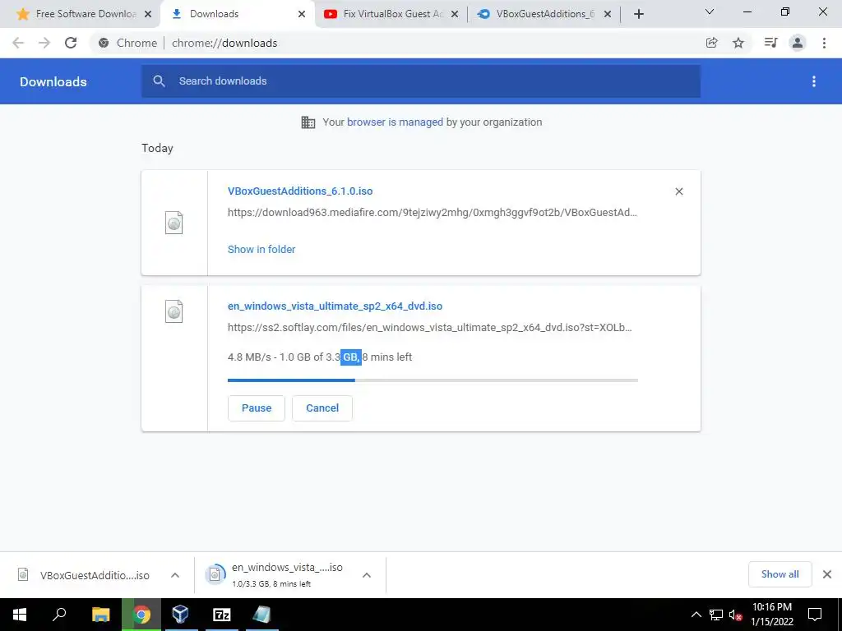
Task: Go back using the browser back arrow
Action: (x=18, y=43)
